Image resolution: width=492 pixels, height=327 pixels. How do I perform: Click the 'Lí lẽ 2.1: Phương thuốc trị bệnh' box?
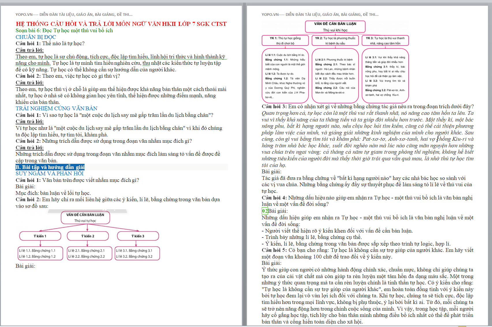335,76
